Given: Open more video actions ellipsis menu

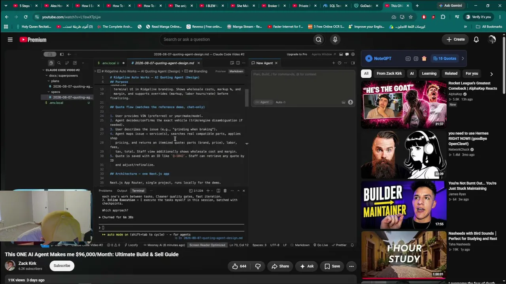Looking at the screenshot, I should coord(351,266).
